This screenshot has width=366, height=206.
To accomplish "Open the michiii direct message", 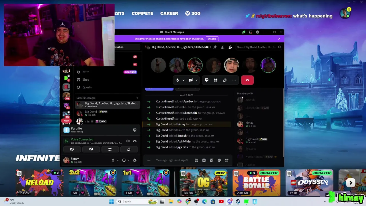I will pos(108,121).
